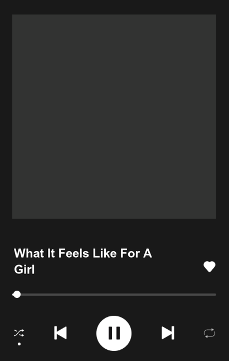Seek to one quarter of the progress bar
Viewport: 229px width, 361px height.
click(x=64, y=295)
